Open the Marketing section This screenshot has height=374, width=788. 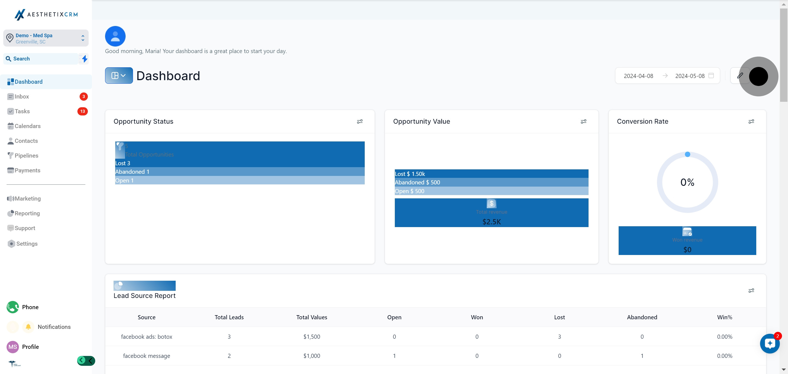pyautogui.click(x=28, y=198)
